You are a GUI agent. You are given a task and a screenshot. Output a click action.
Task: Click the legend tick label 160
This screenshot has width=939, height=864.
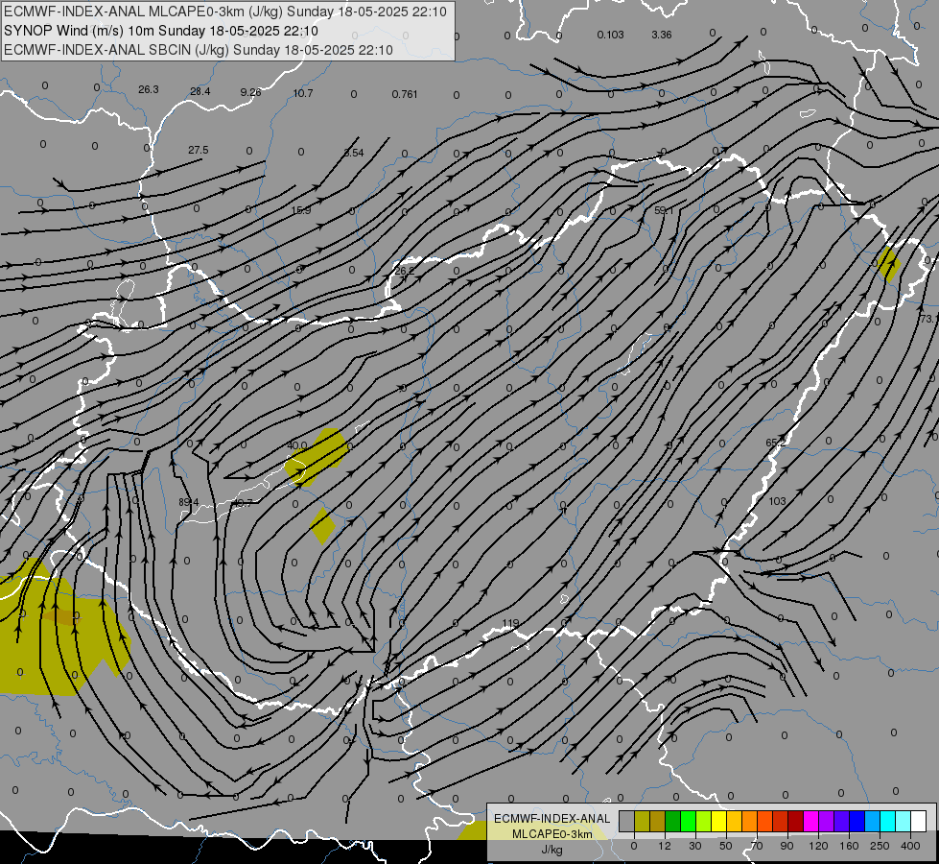[849, 846]
